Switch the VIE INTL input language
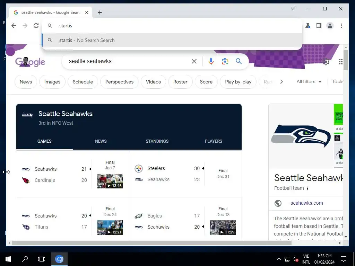 [x=306, y=259]
